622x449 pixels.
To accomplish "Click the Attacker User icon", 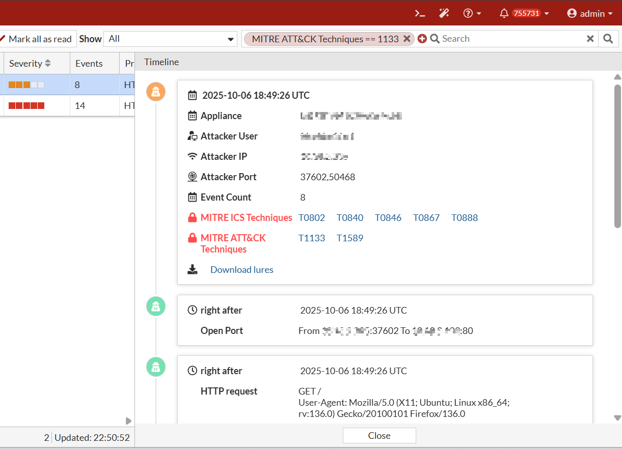I will (193, 136).
